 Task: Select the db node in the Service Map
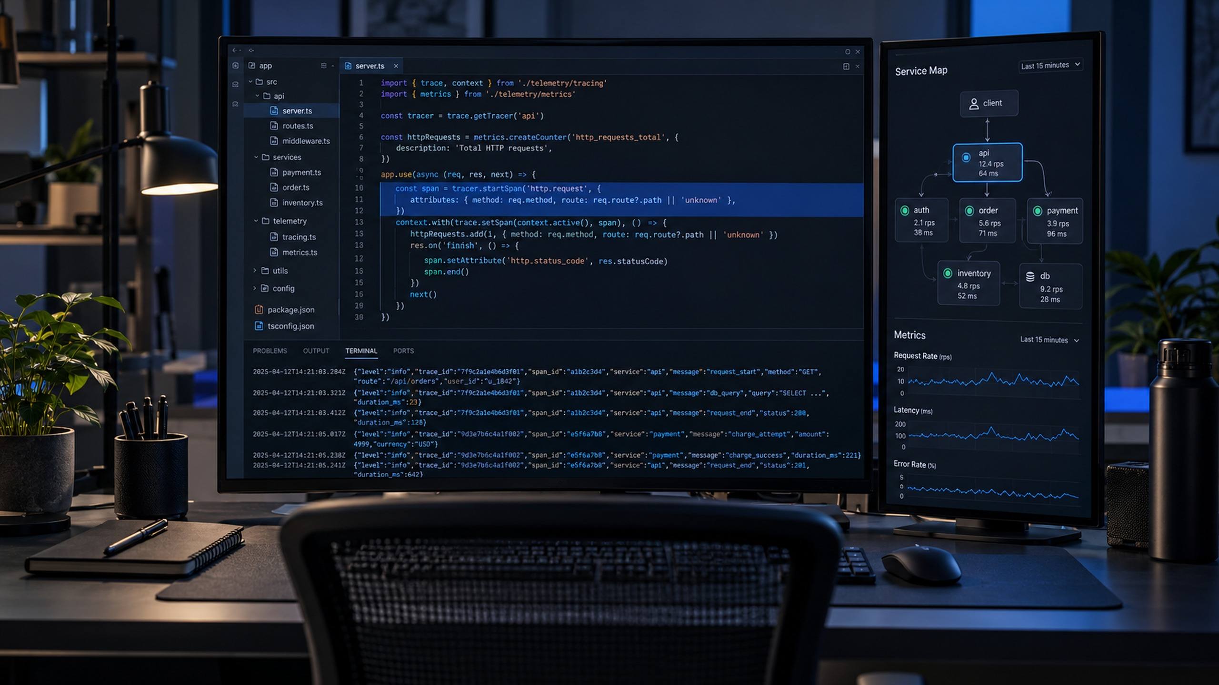click(x=1050, y=287)
